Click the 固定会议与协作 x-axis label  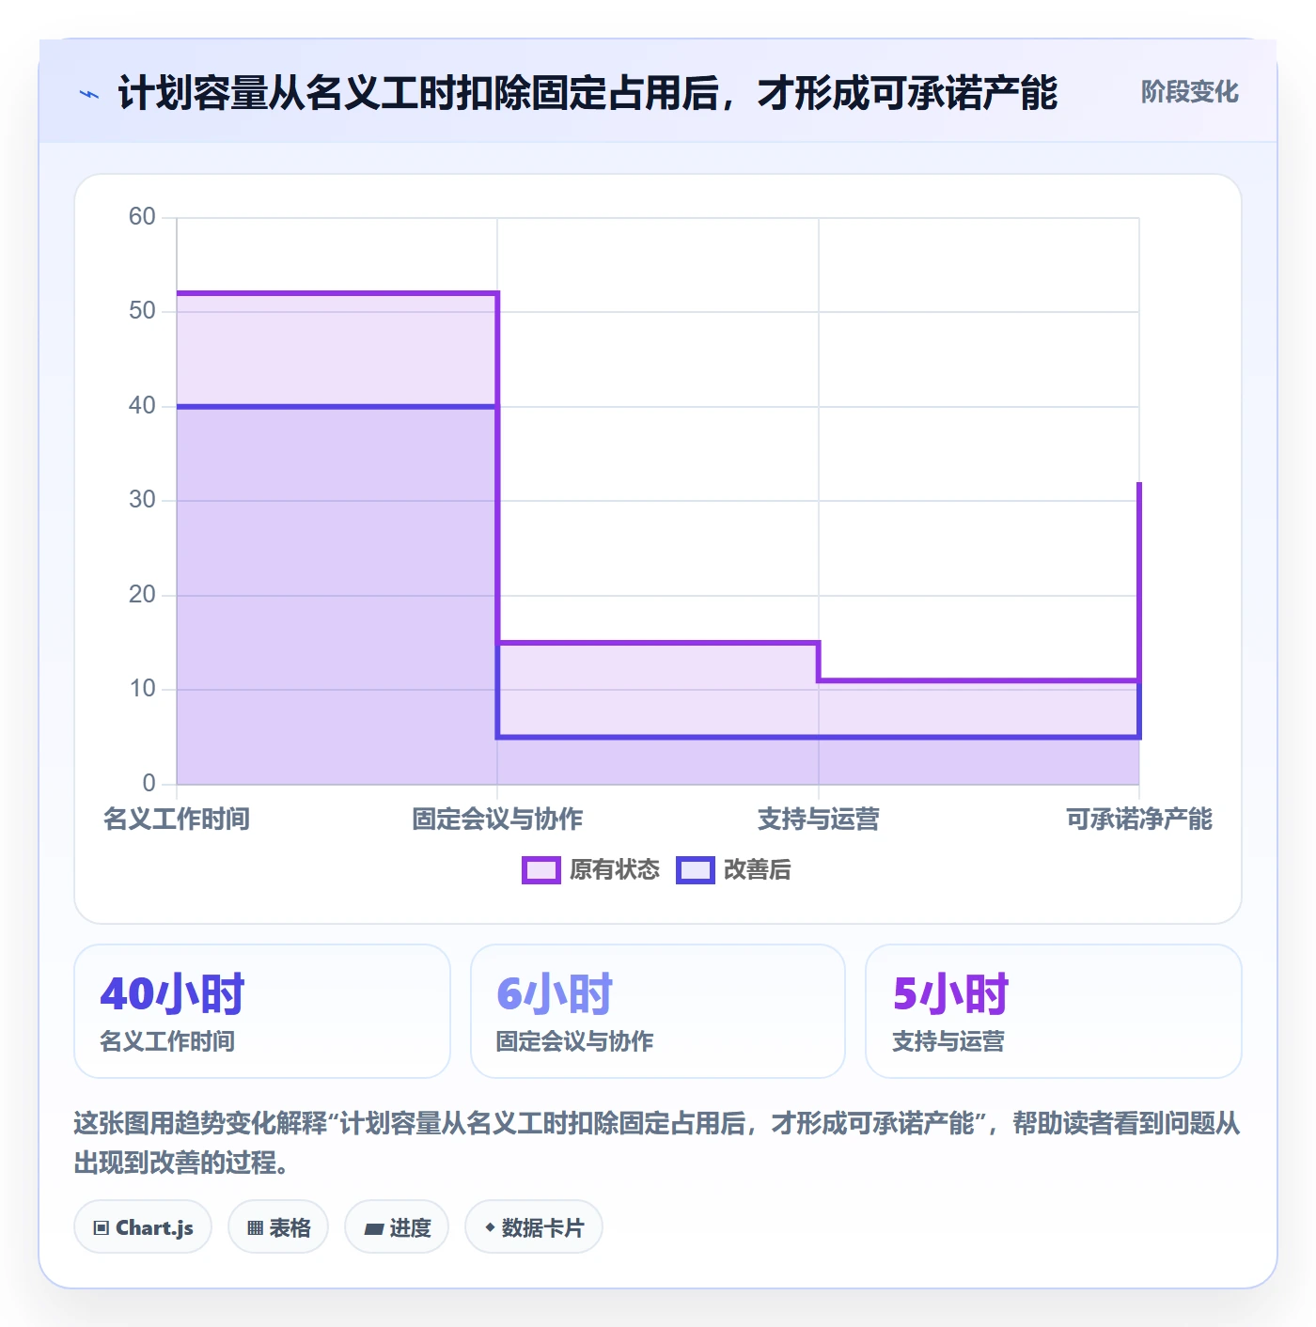[x=497, y=820]
